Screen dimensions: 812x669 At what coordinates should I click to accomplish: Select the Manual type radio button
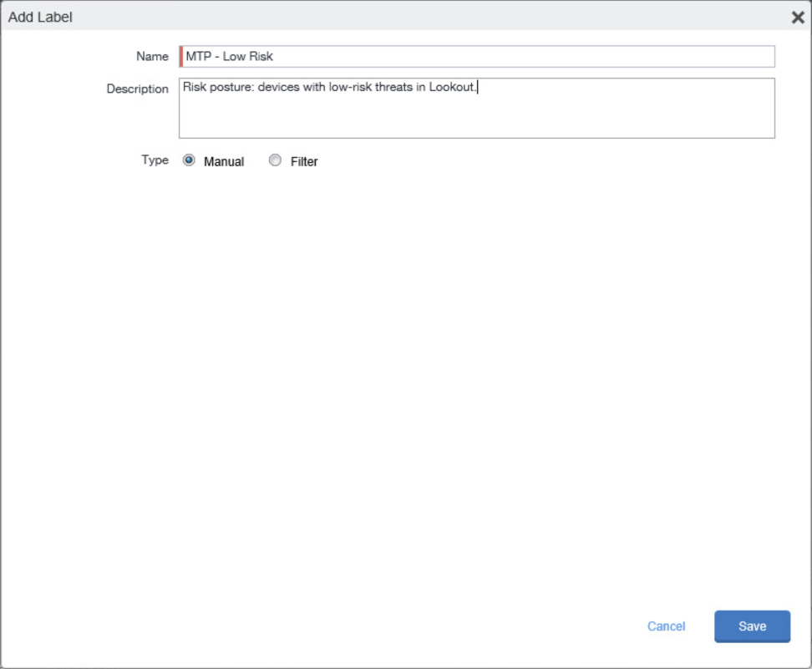190,160
